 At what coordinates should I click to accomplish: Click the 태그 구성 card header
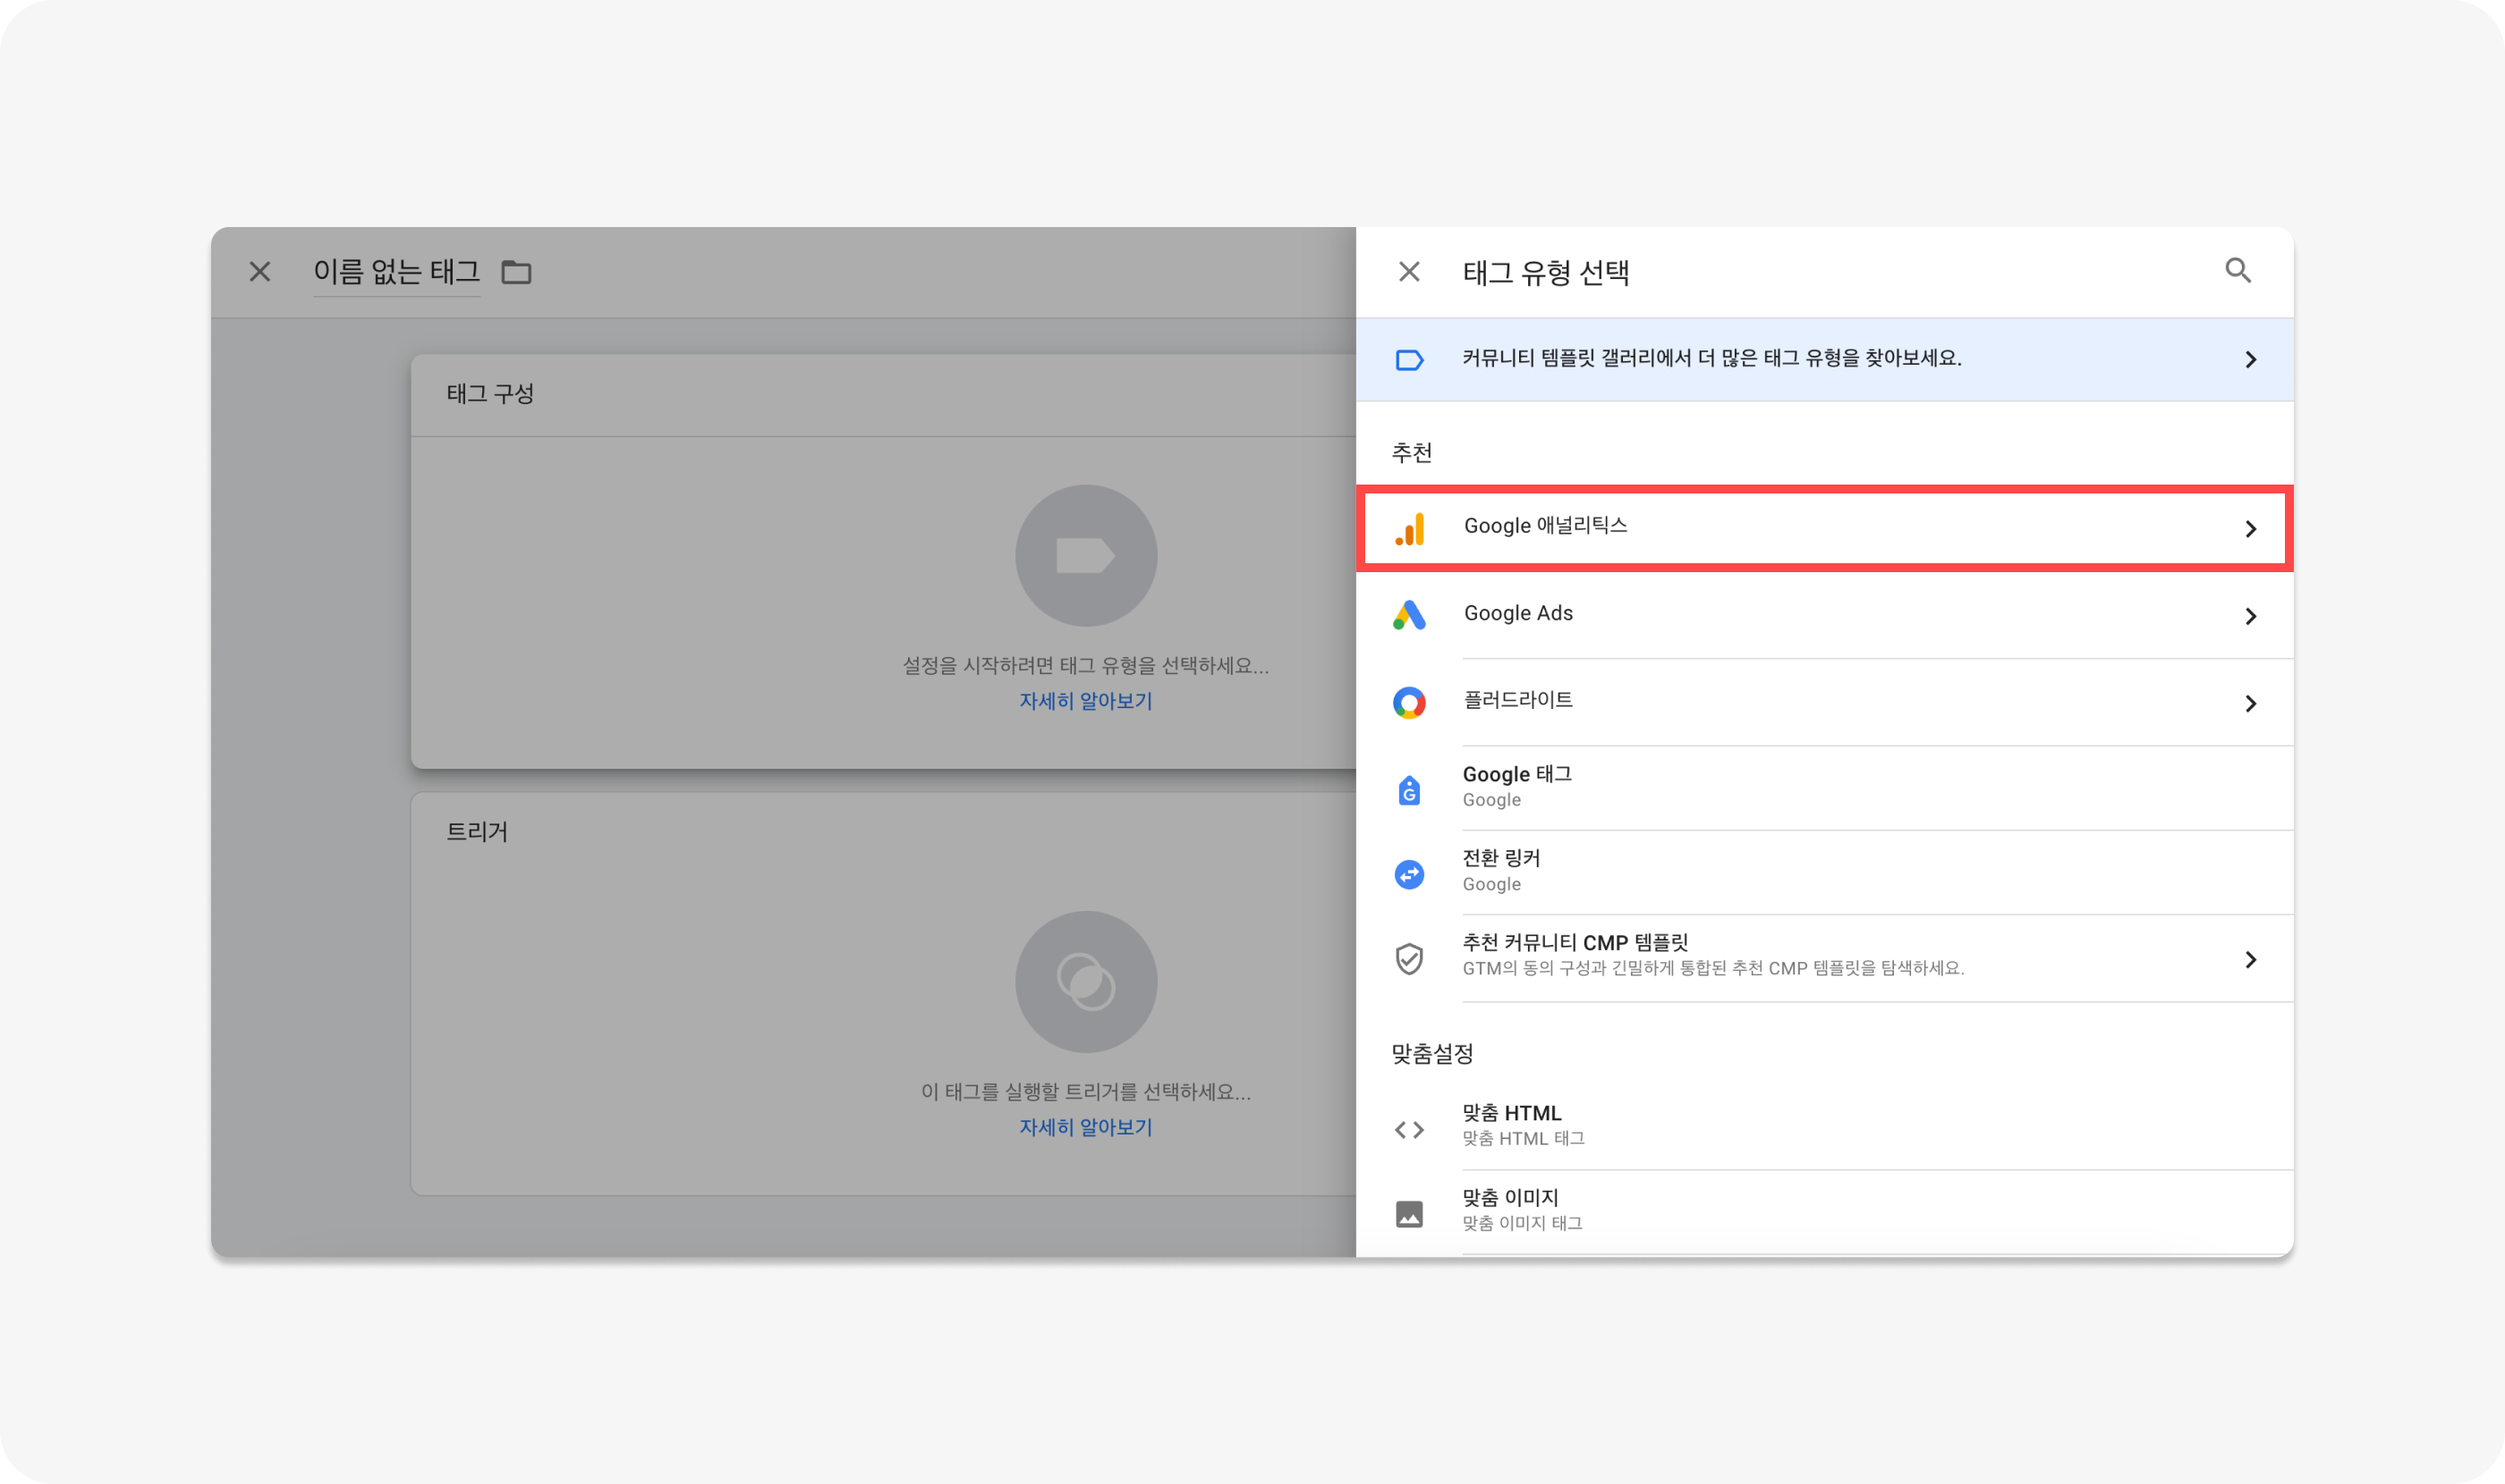(x=884, y=394)
